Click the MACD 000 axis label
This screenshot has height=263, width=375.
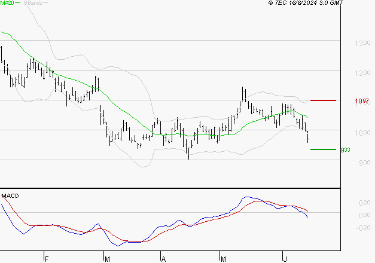pyautogui.click(x=364, y=215)
